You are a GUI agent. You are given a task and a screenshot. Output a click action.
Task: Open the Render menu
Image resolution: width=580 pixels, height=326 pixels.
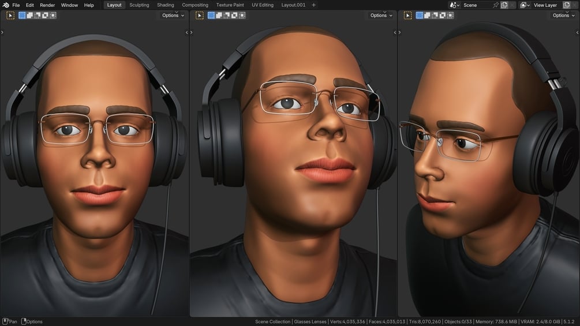47,5
